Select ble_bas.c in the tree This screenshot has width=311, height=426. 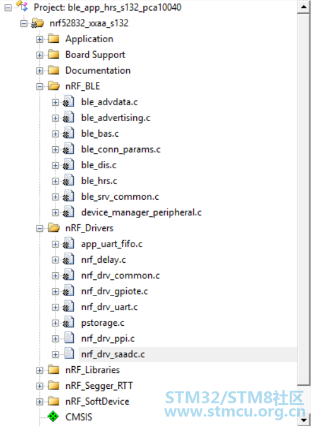(100, 134)
